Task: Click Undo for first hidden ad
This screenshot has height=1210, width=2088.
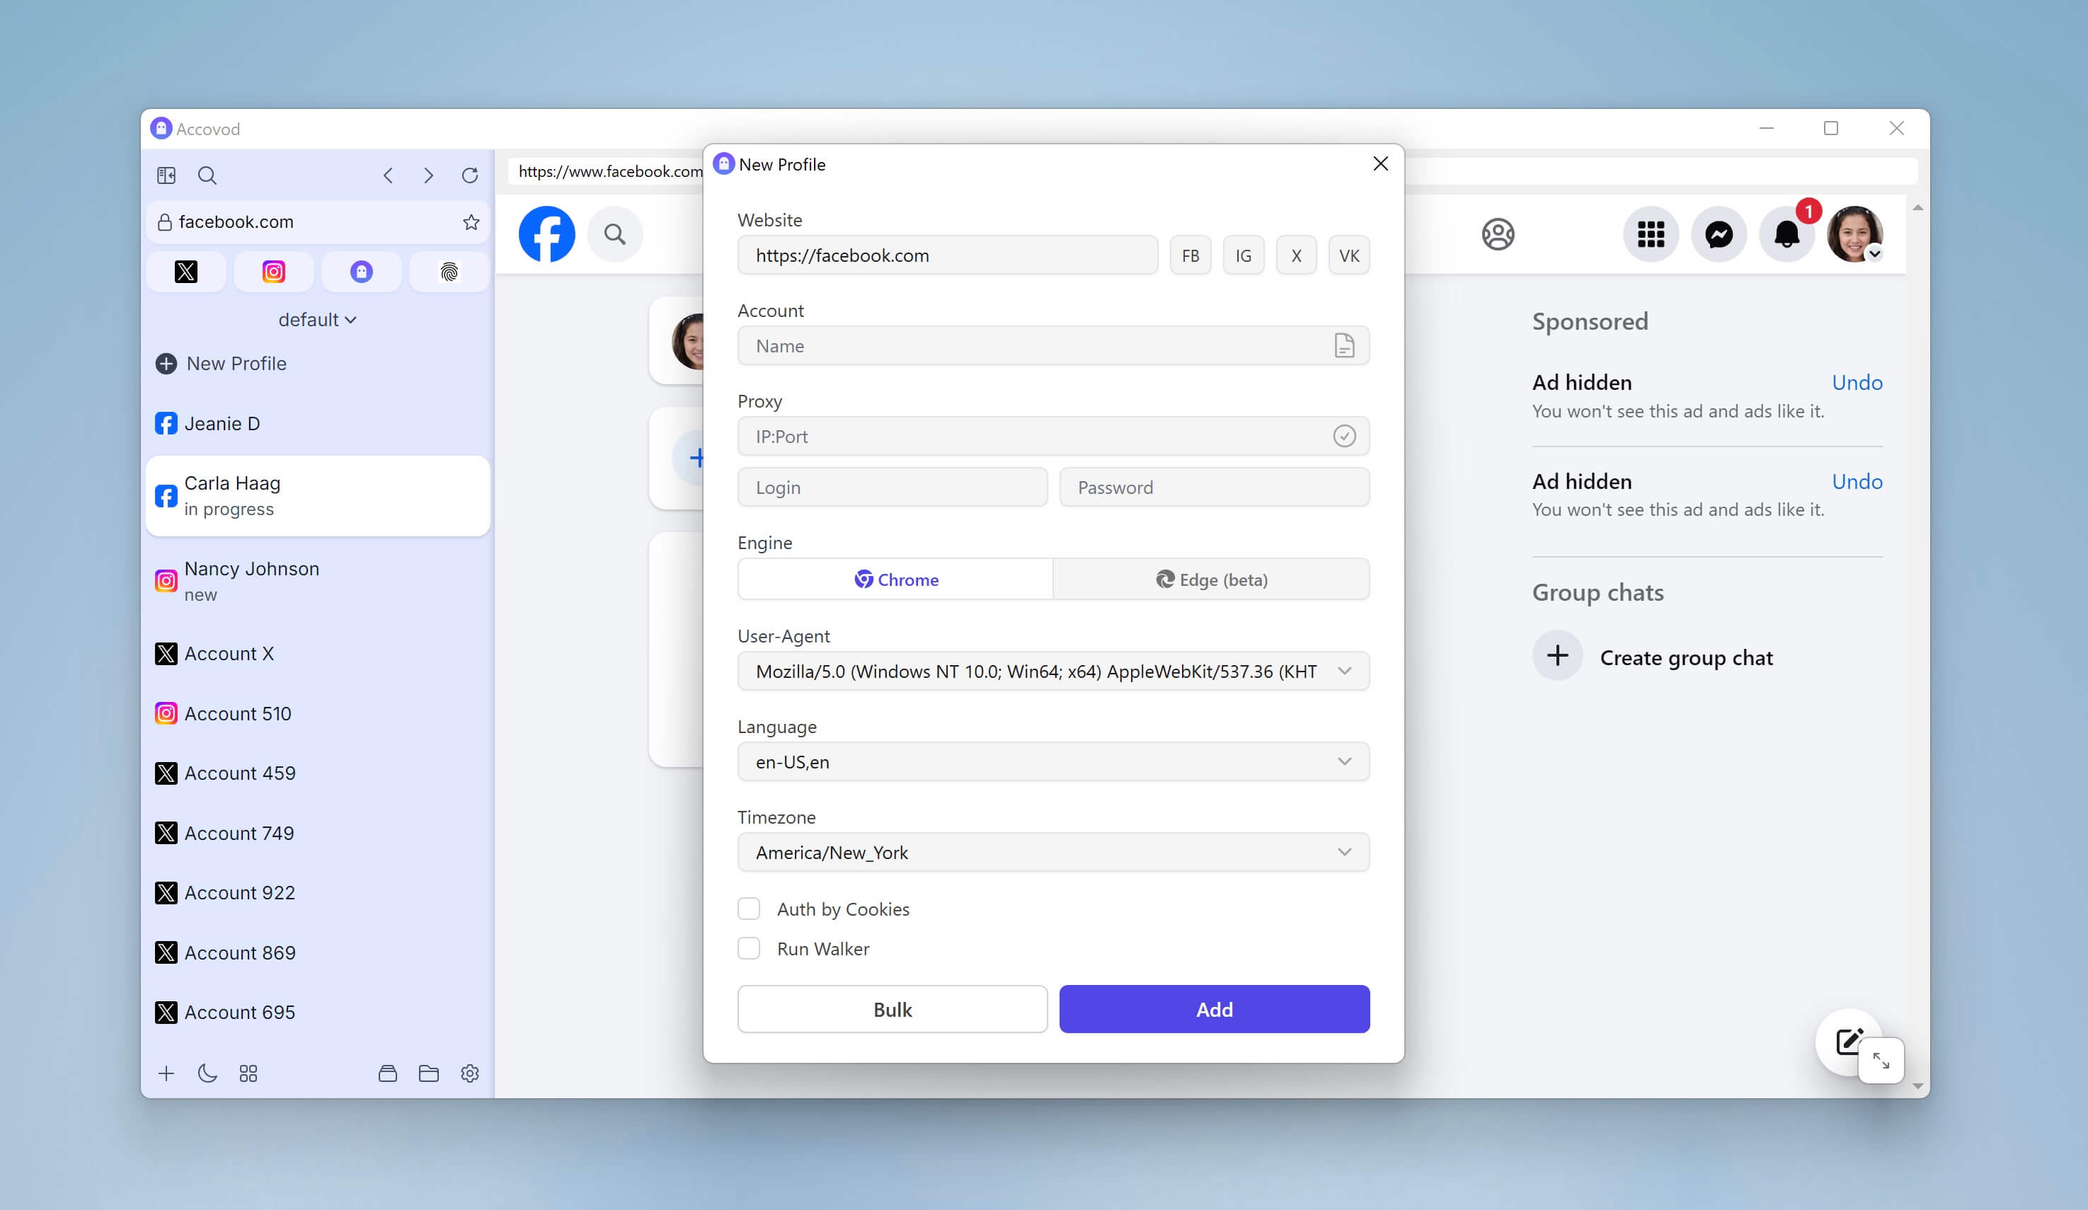Action: (x=1856, y=383)
